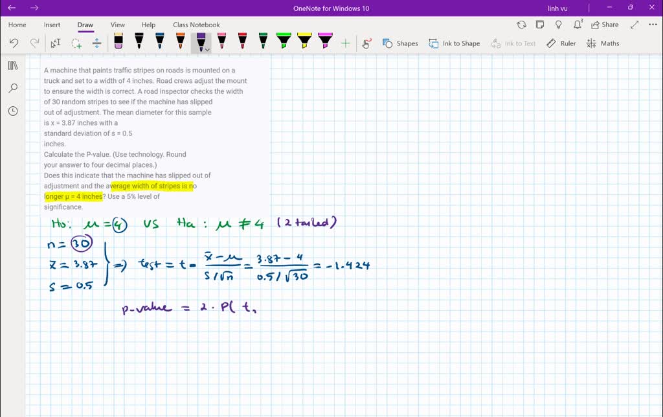Open the Insert tab
The height and width of the screenshot is (417, 663).
pyautogui.click(x=52, y=25)
